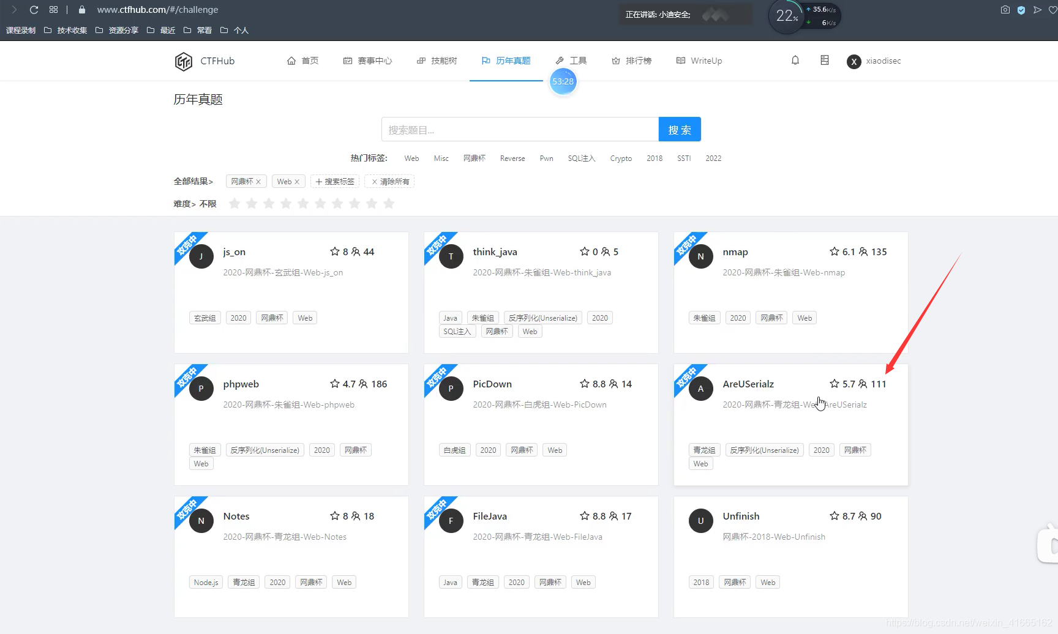This screenshot has width=1058, height=634.
Task: Click the A avatar of AreUSerialz card
Action: (x=700, y=389)
